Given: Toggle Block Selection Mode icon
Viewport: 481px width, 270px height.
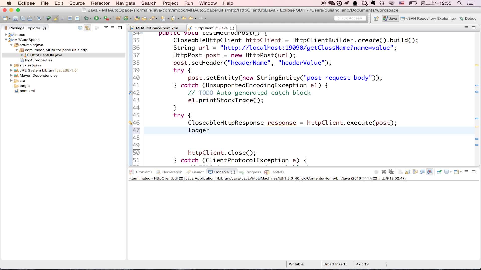Looking at the screenshot, I should (70, 18).
